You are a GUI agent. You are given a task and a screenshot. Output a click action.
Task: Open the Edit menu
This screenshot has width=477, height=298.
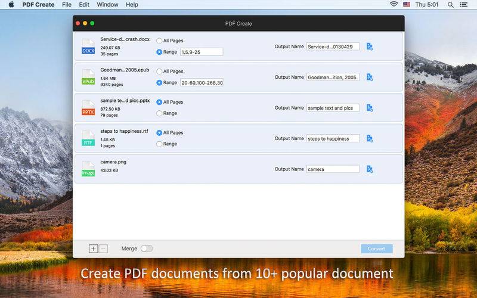point(84,5)
